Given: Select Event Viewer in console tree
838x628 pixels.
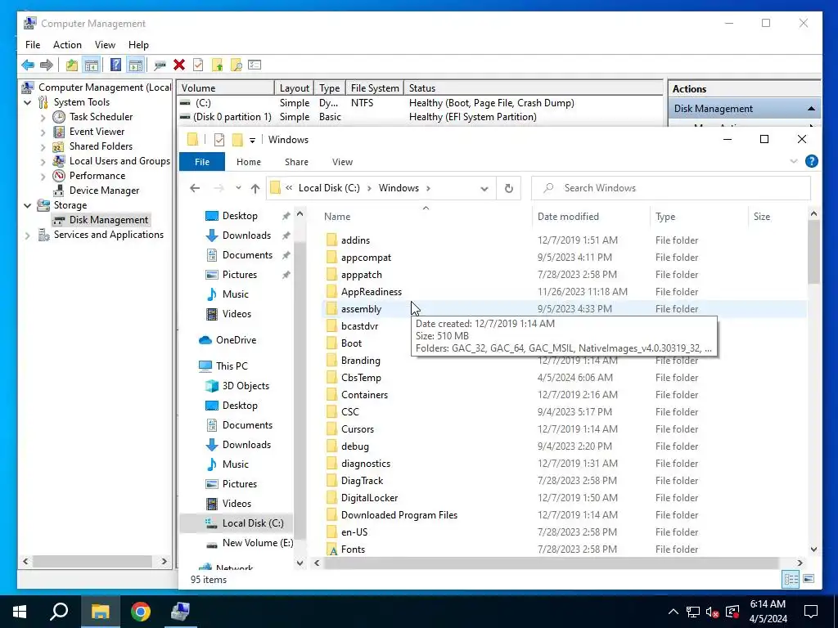Looking at the screenshot, I should 97,132.
